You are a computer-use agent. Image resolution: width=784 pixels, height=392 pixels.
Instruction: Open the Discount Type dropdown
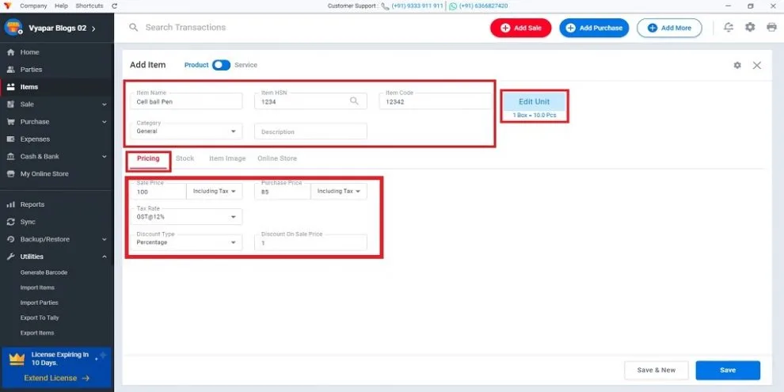click(x=186, y=242)
